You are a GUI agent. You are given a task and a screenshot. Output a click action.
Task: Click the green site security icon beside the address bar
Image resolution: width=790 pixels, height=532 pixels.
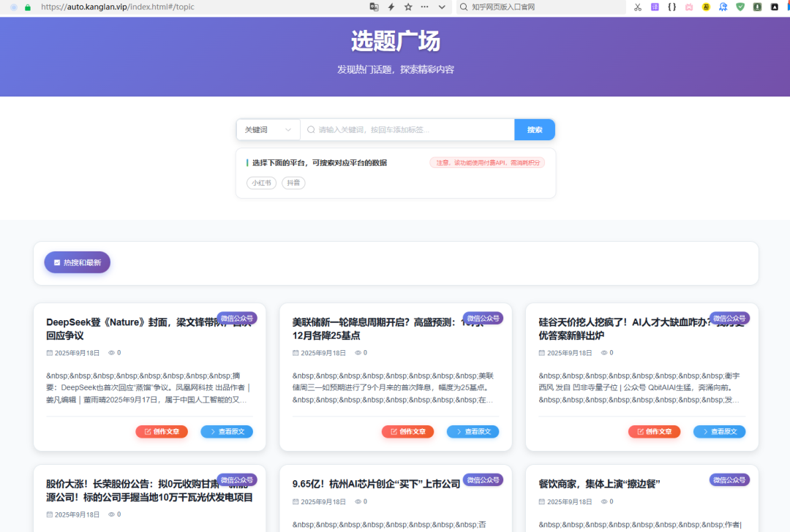pyautogui.click(x=26, y=7)
